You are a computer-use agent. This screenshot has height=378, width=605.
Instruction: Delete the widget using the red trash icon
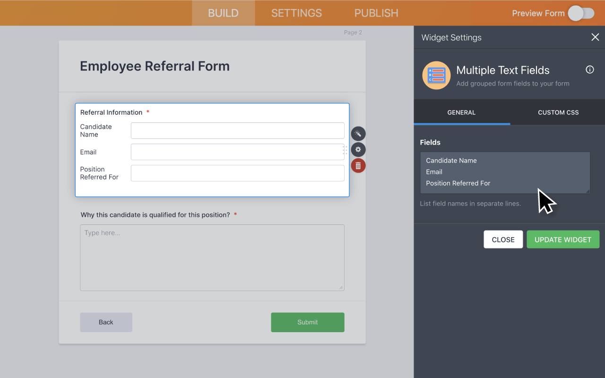[x=358, y=165]
